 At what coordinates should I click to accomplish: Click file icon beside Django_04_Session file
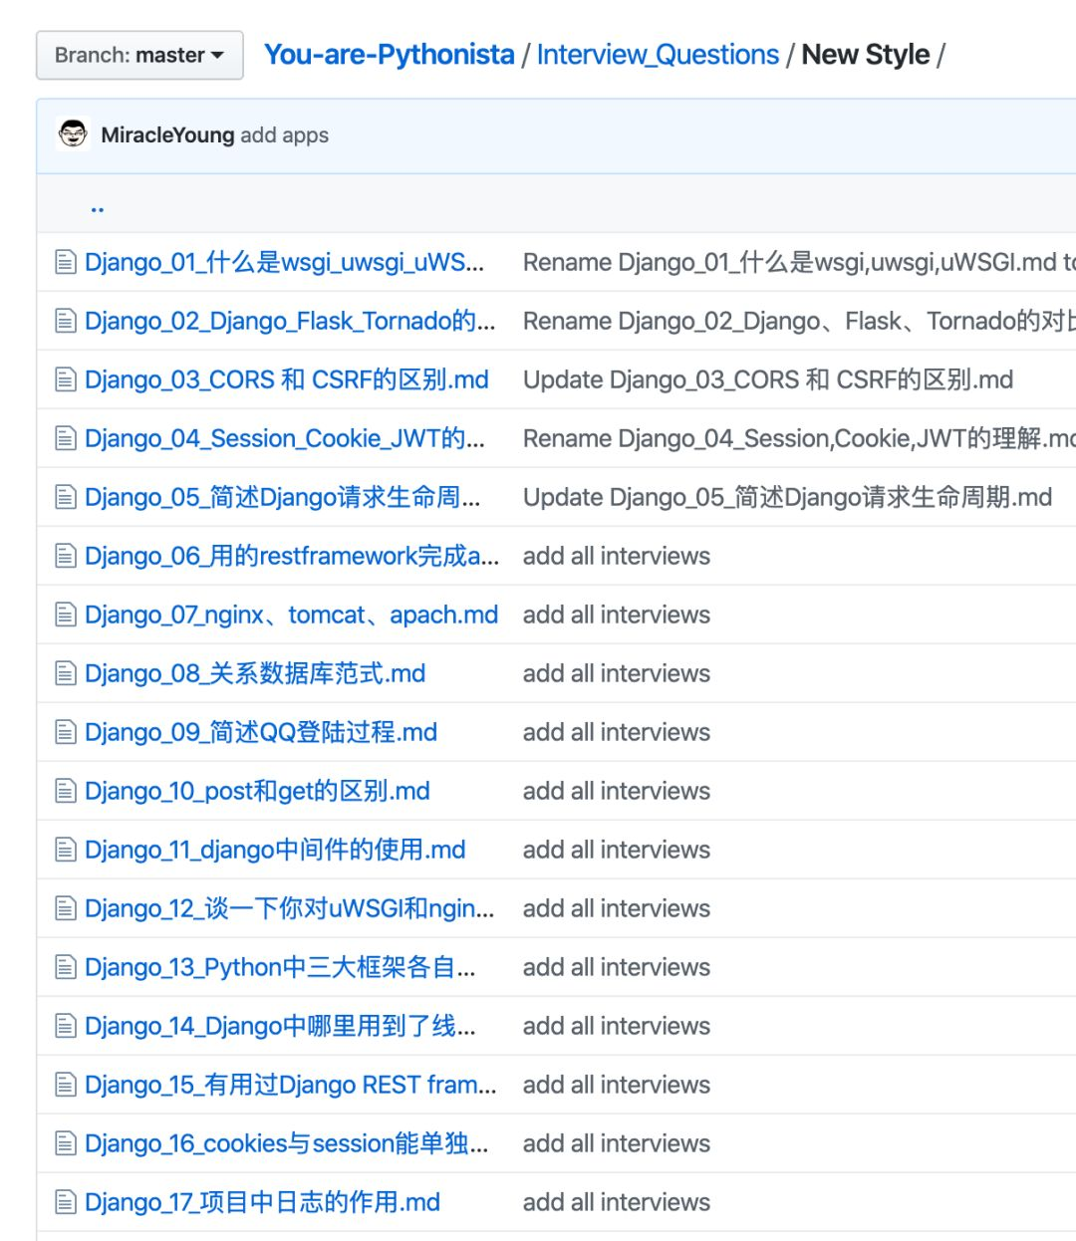click(66, 438)
